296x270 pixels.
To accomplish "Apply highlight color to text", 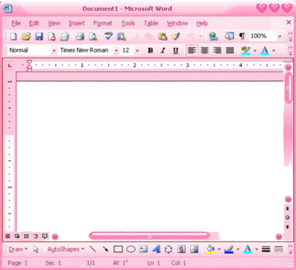I will click(246, 50).
